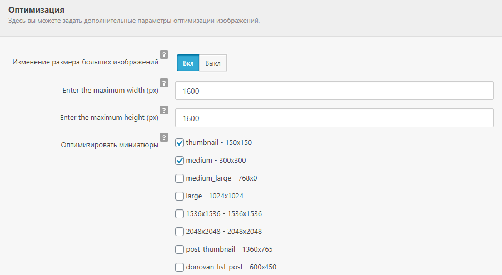Screen dimensions: 502x275
Task: Check the 1536x1536 thumbnail size box
Action: point(180,214)
